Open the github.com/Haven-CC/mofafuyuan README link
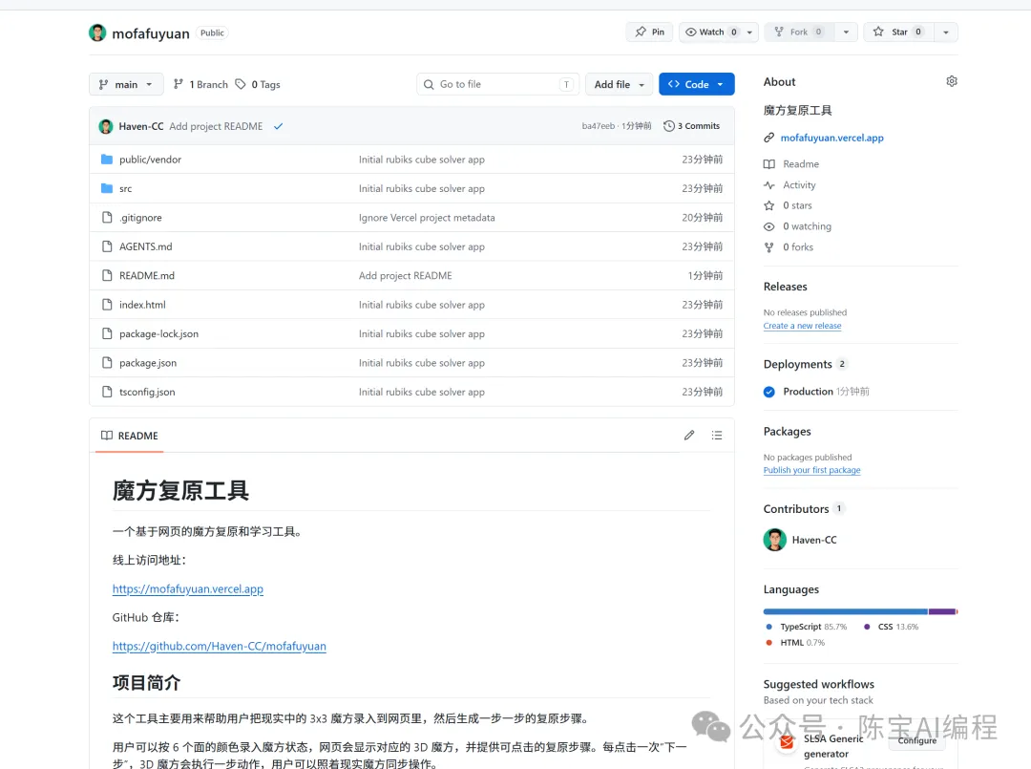 pos(219,646)
